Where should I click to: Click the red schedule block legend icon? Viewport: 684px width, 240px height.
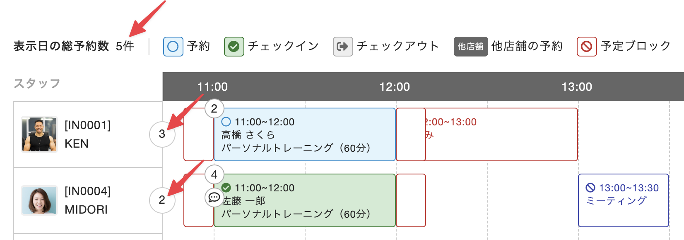(587, 46)
